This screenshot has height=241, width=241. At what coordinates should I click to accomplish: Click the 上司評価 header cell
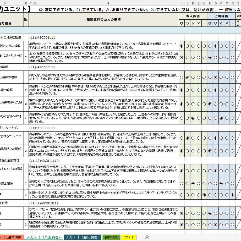[221, 16]
